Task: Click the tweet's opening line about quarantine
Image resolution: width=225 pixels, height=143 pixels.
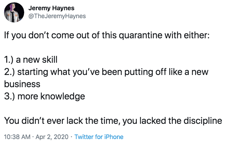Action: click(x=107, y=35)
